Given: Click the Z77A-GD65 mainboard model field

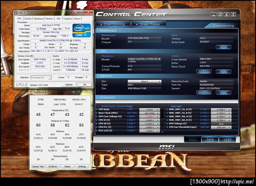Looking at the screenshot, I should tap(145, 38).
